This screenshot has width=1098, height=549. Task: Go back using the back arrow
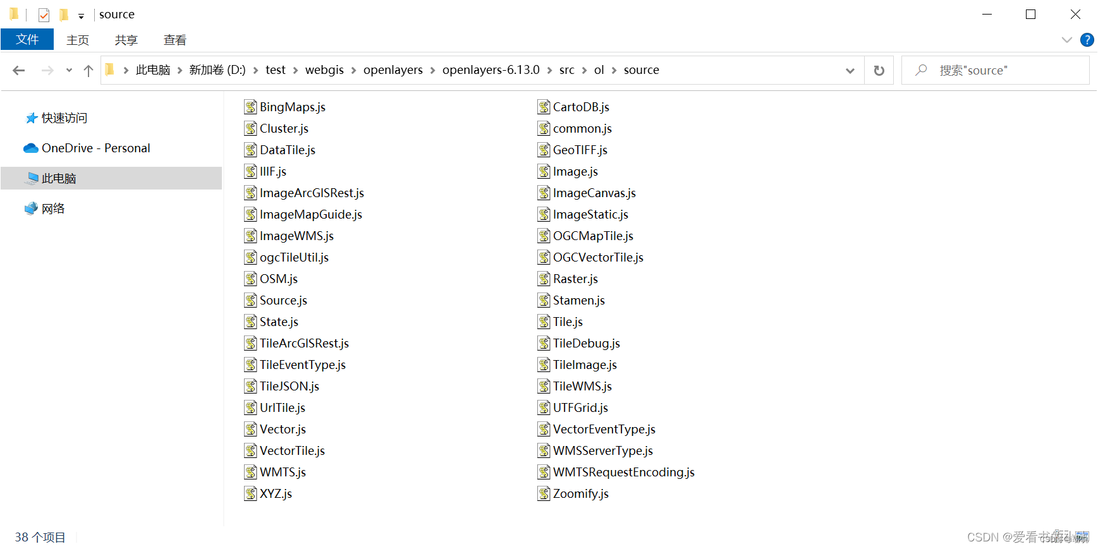point(19,70)
